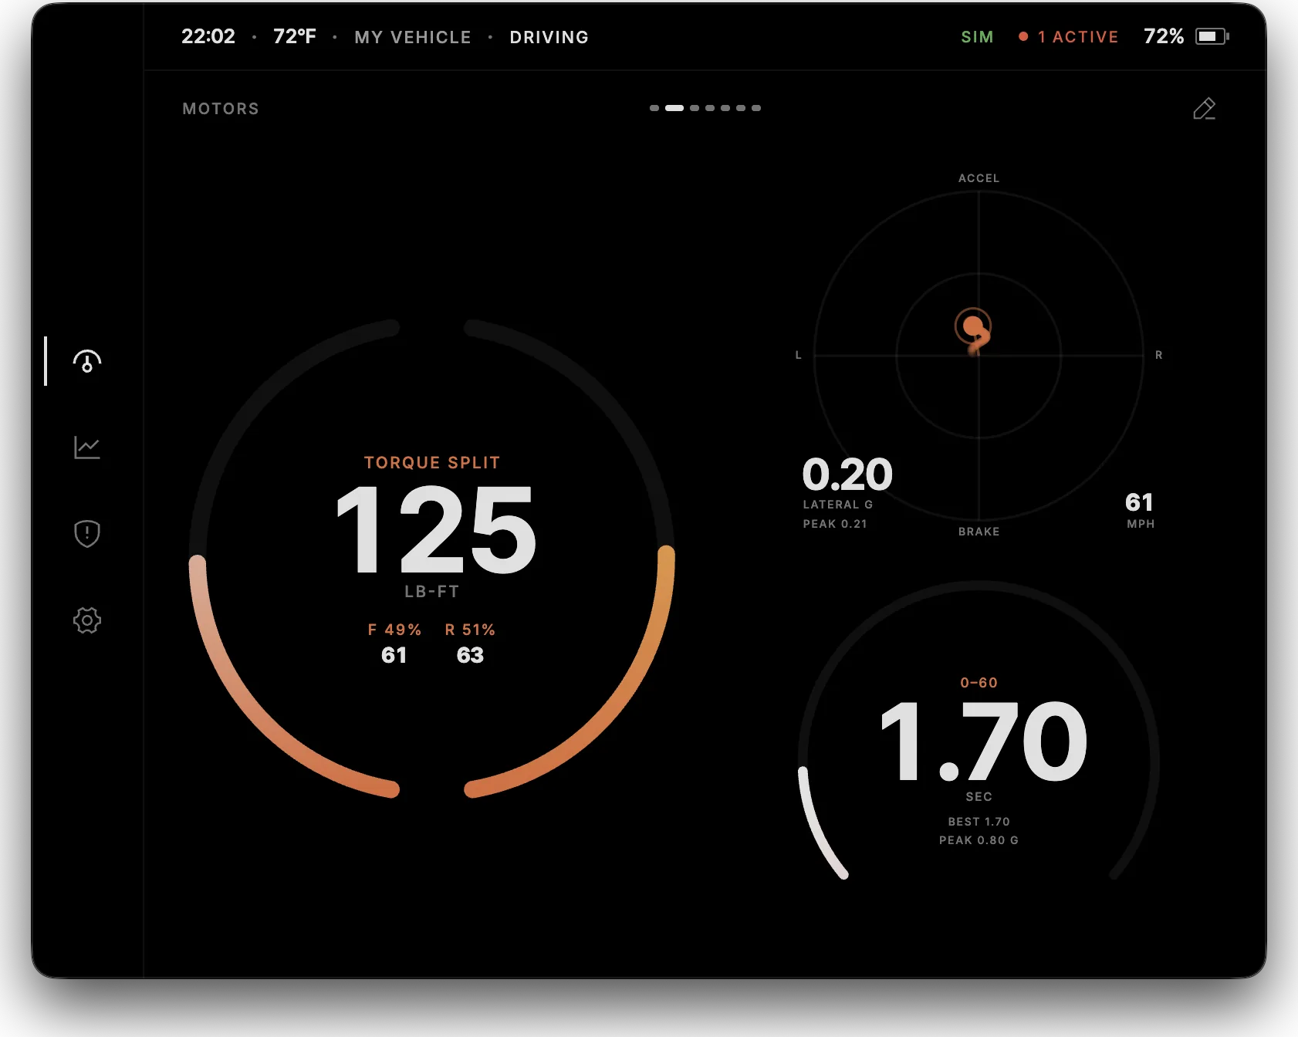Select the fifth page indicator dot
This screenshot has height=1037, width=1298.
[x=725, y=108]
